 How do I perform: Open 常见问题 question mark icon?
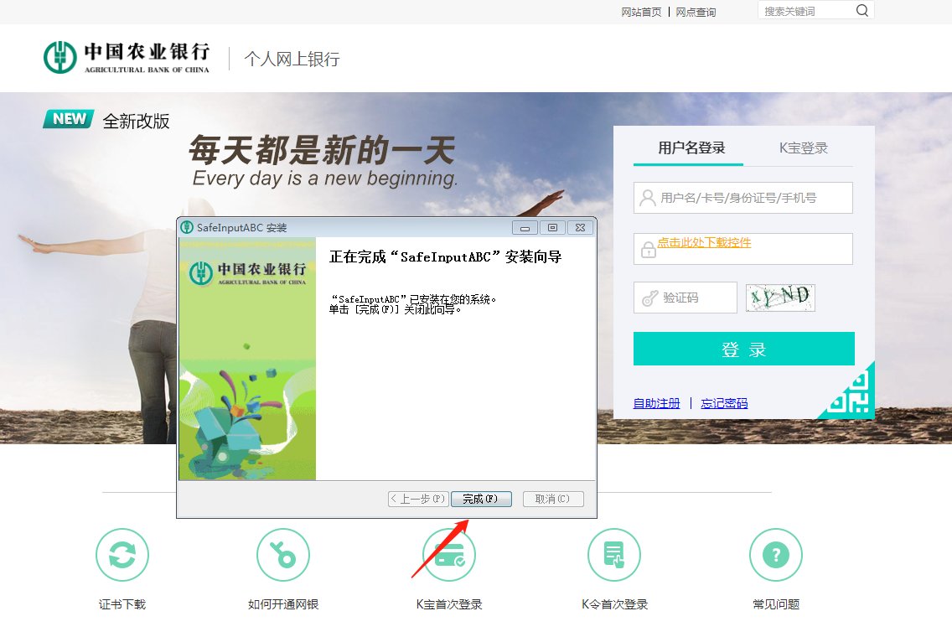[x=775, y=554]
